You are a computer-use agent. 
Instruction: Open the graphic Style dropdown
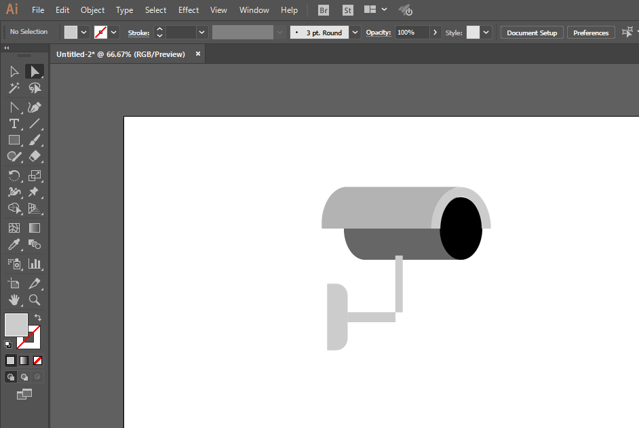point(486,32)
